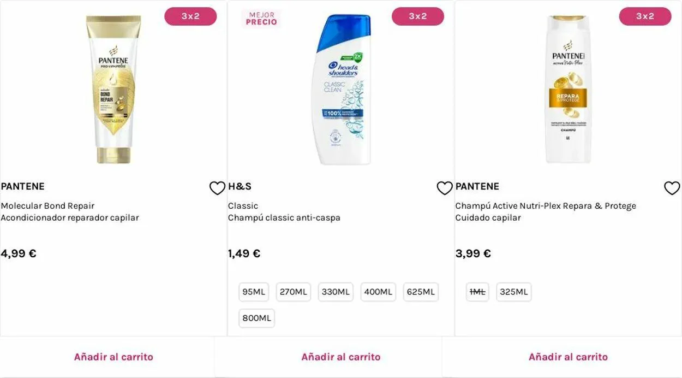Screen dimensions: 682x378
Task: Select the 270ML size option
Action: click(x=294, y=292)
